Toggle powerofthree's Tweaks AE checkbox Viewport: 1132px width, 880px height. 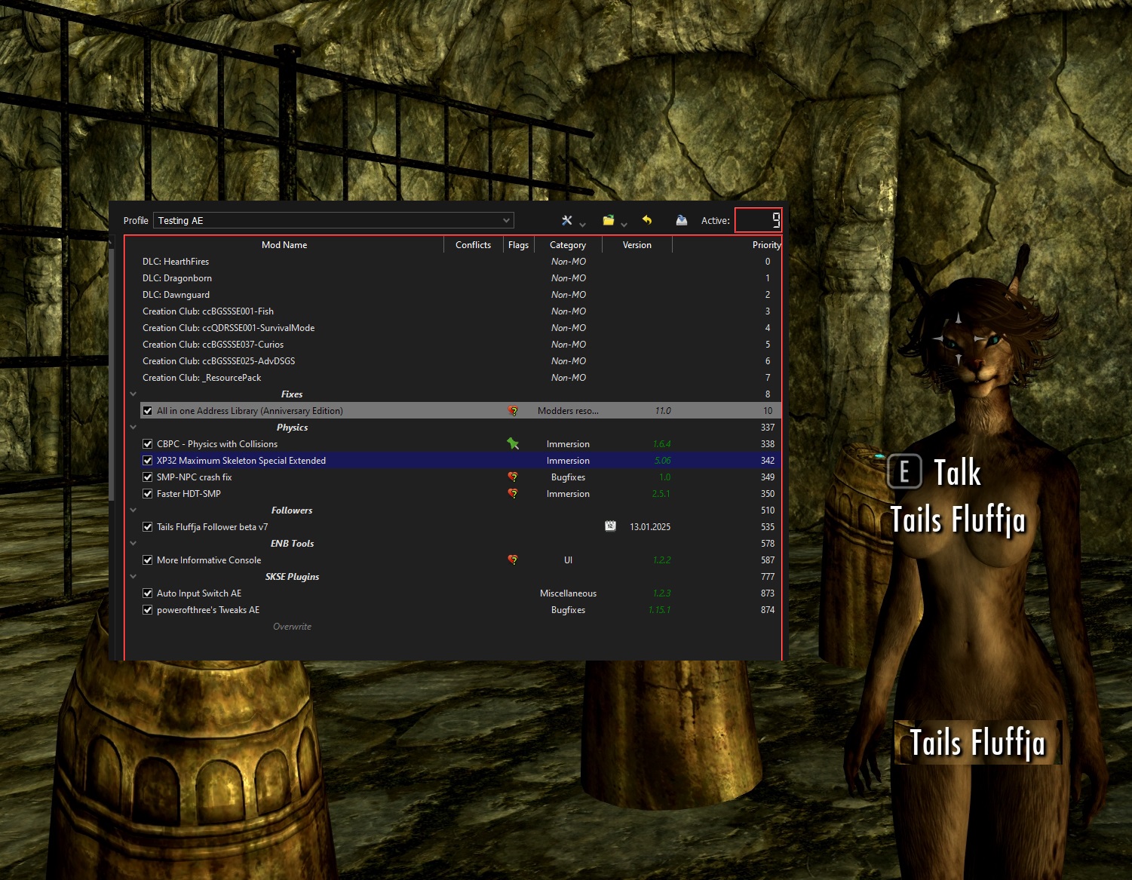coord(148,610)
